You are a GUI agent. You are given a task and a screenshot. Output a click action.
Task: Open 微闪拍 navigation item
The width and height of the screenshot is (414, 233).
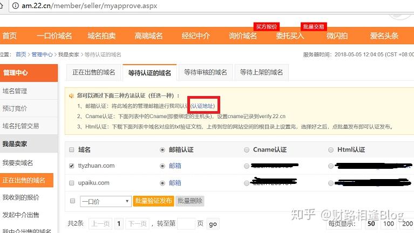(x=337, y=36)
